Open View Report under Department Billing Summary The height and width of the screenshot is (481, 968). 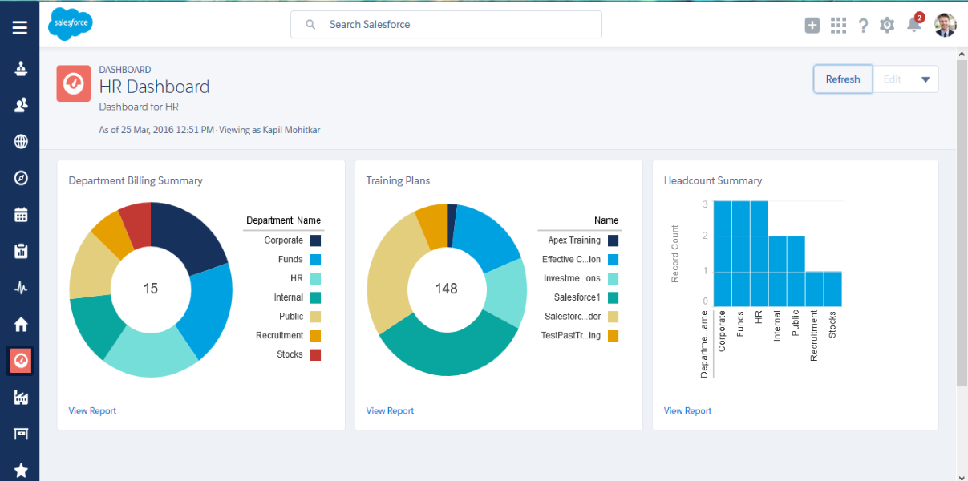click(x=92, y=410)
